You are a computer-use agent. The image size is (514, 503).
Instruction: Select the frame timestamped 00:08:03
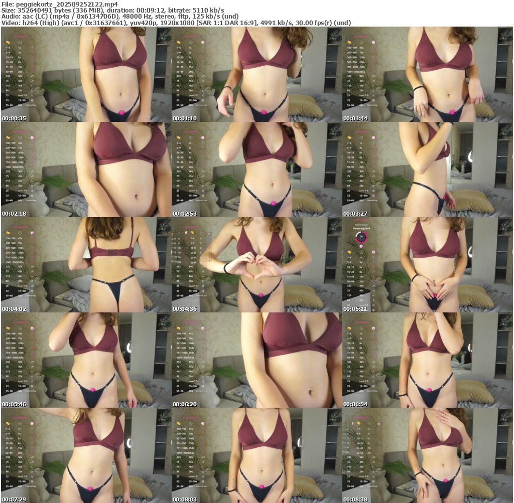pos(256,455)
